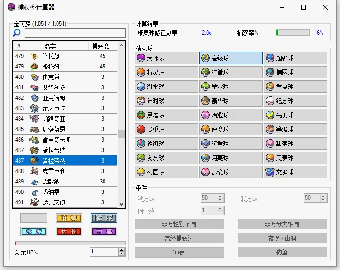Select the 公园球 ball
This screenshot has width=340, height=270.
(166, 172)
